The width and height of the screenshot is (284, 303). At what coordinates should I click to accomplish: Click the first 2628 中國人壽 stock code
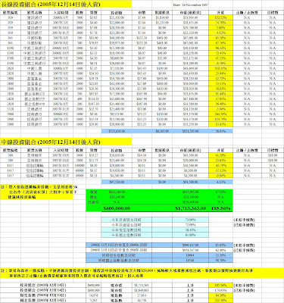click(x=11, y=68)
